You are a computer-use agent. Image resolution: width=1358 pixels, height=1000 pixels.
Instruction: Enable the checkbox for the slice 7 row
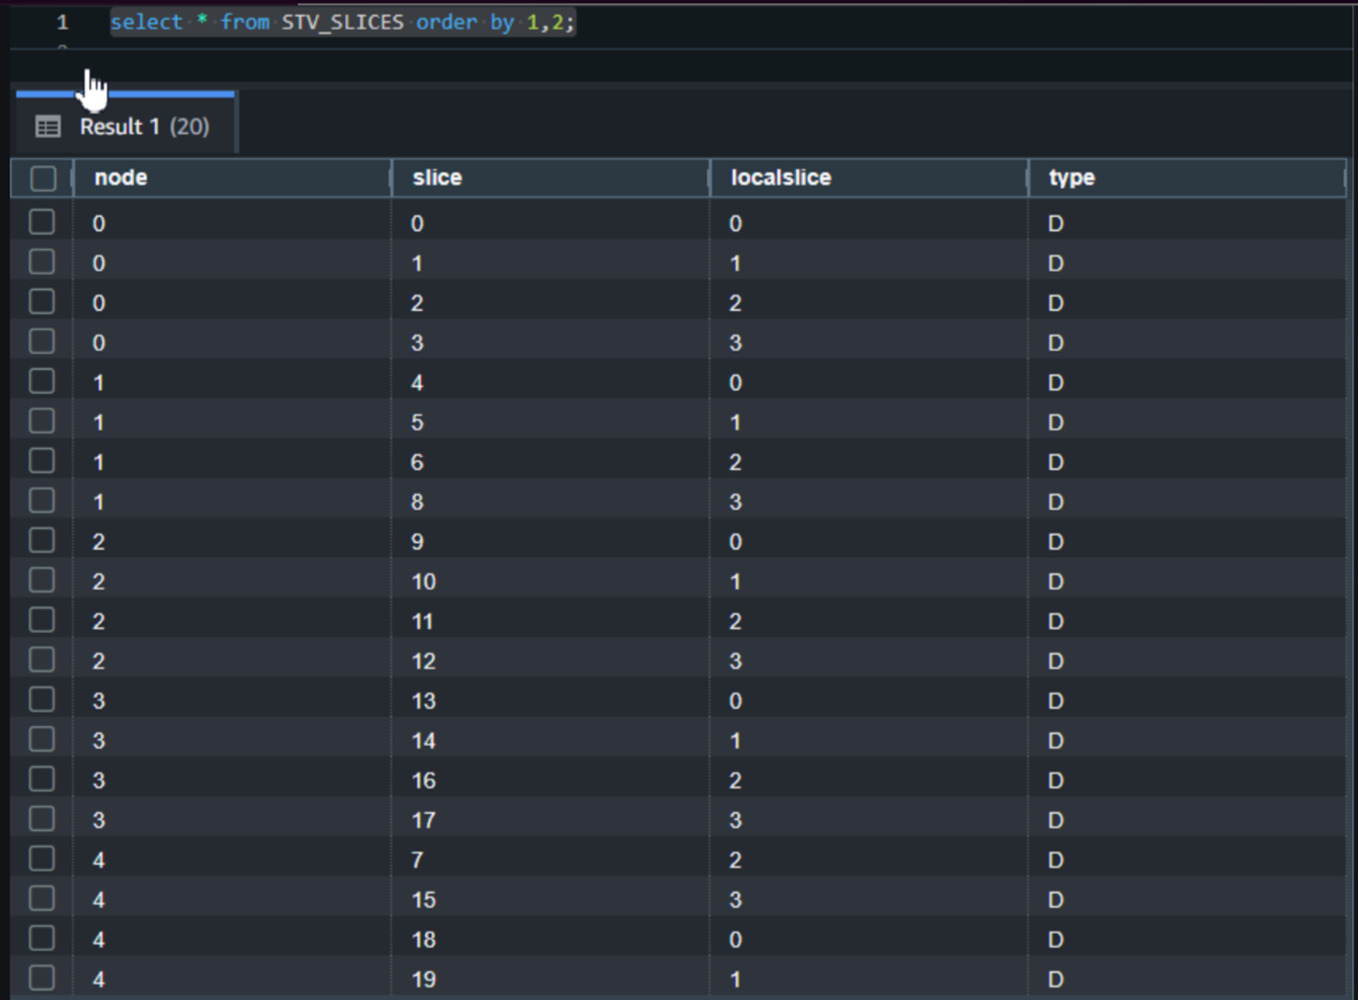(42, 860)
